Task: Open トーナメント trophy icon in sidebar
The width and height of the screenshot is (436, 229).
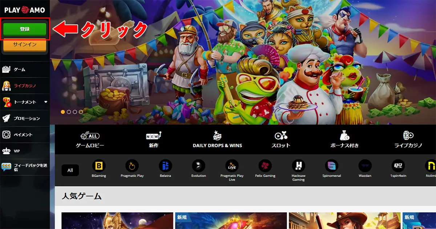Action: [x=7, y=102]
